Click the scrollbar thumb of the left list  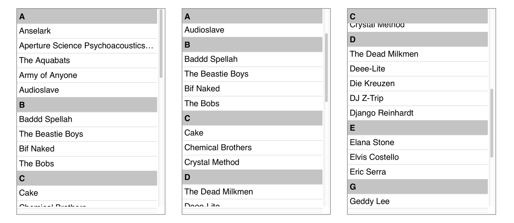coord(161,44)
